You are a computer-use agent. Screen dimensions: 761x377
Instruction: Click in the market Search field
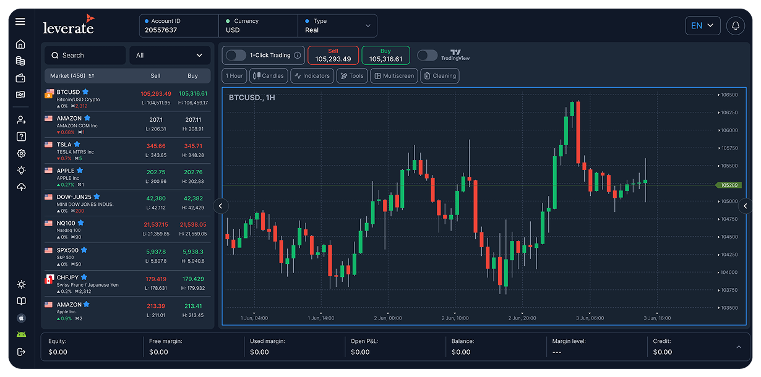click(x=85, y=56)
